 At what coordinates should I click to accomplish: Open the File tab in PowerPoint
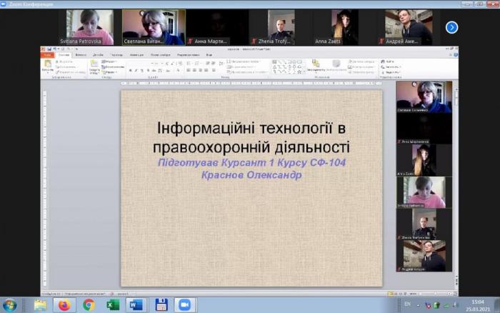pos(47,54)
